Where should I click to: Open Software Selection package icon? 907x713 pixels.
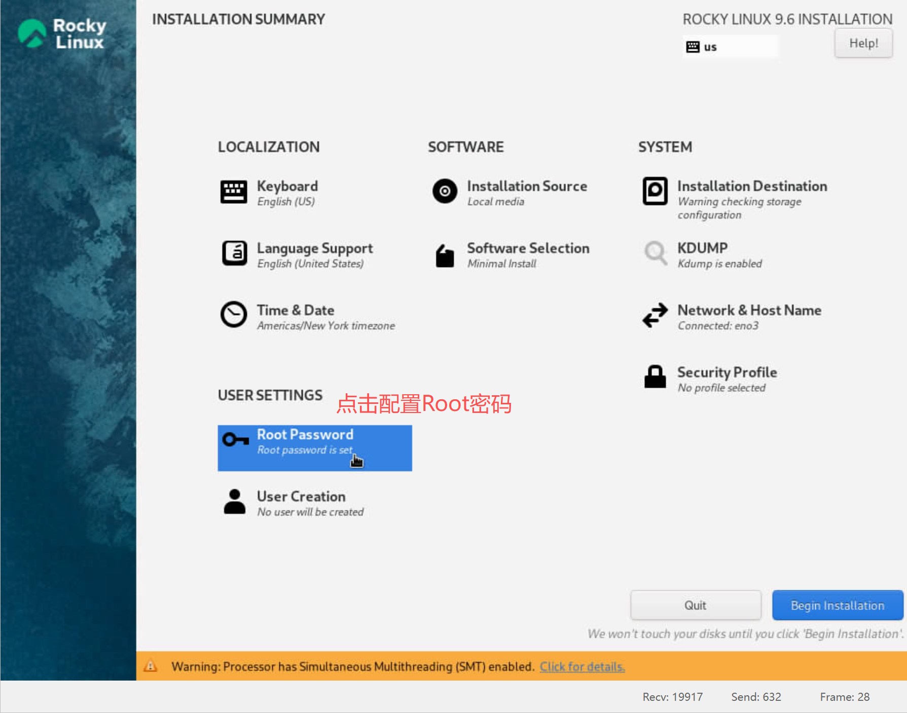(445, 255)
